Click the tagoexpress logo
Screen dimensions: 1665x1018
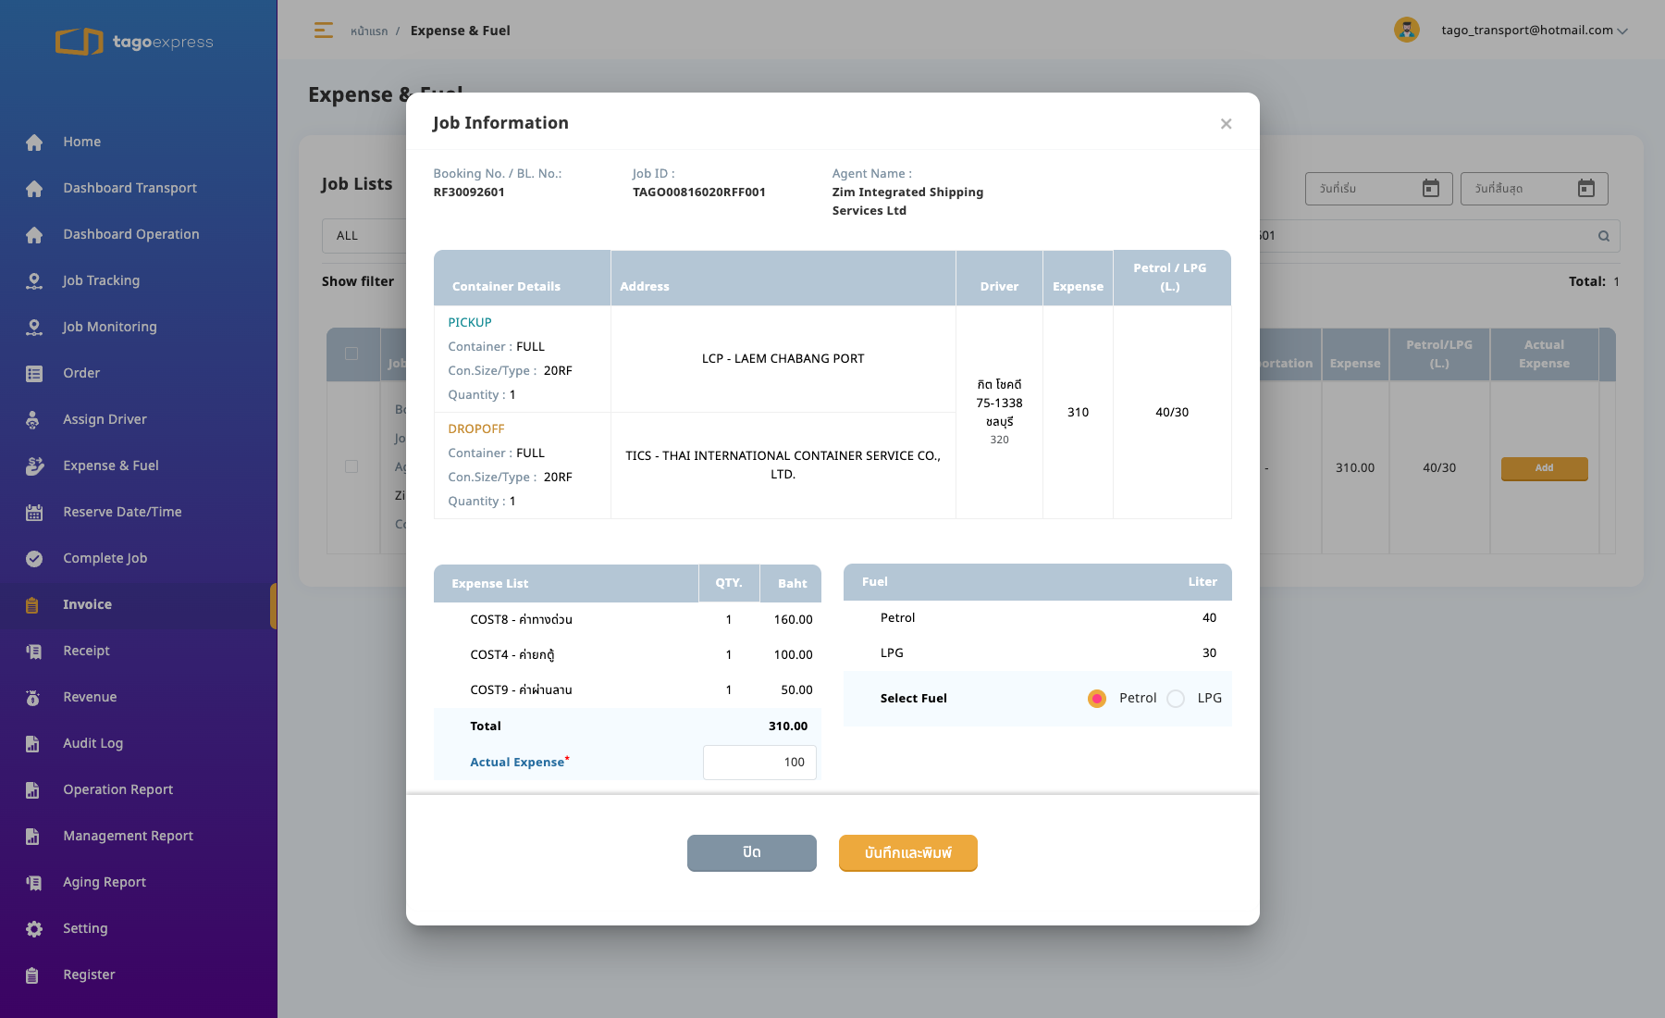pos(134,42)
